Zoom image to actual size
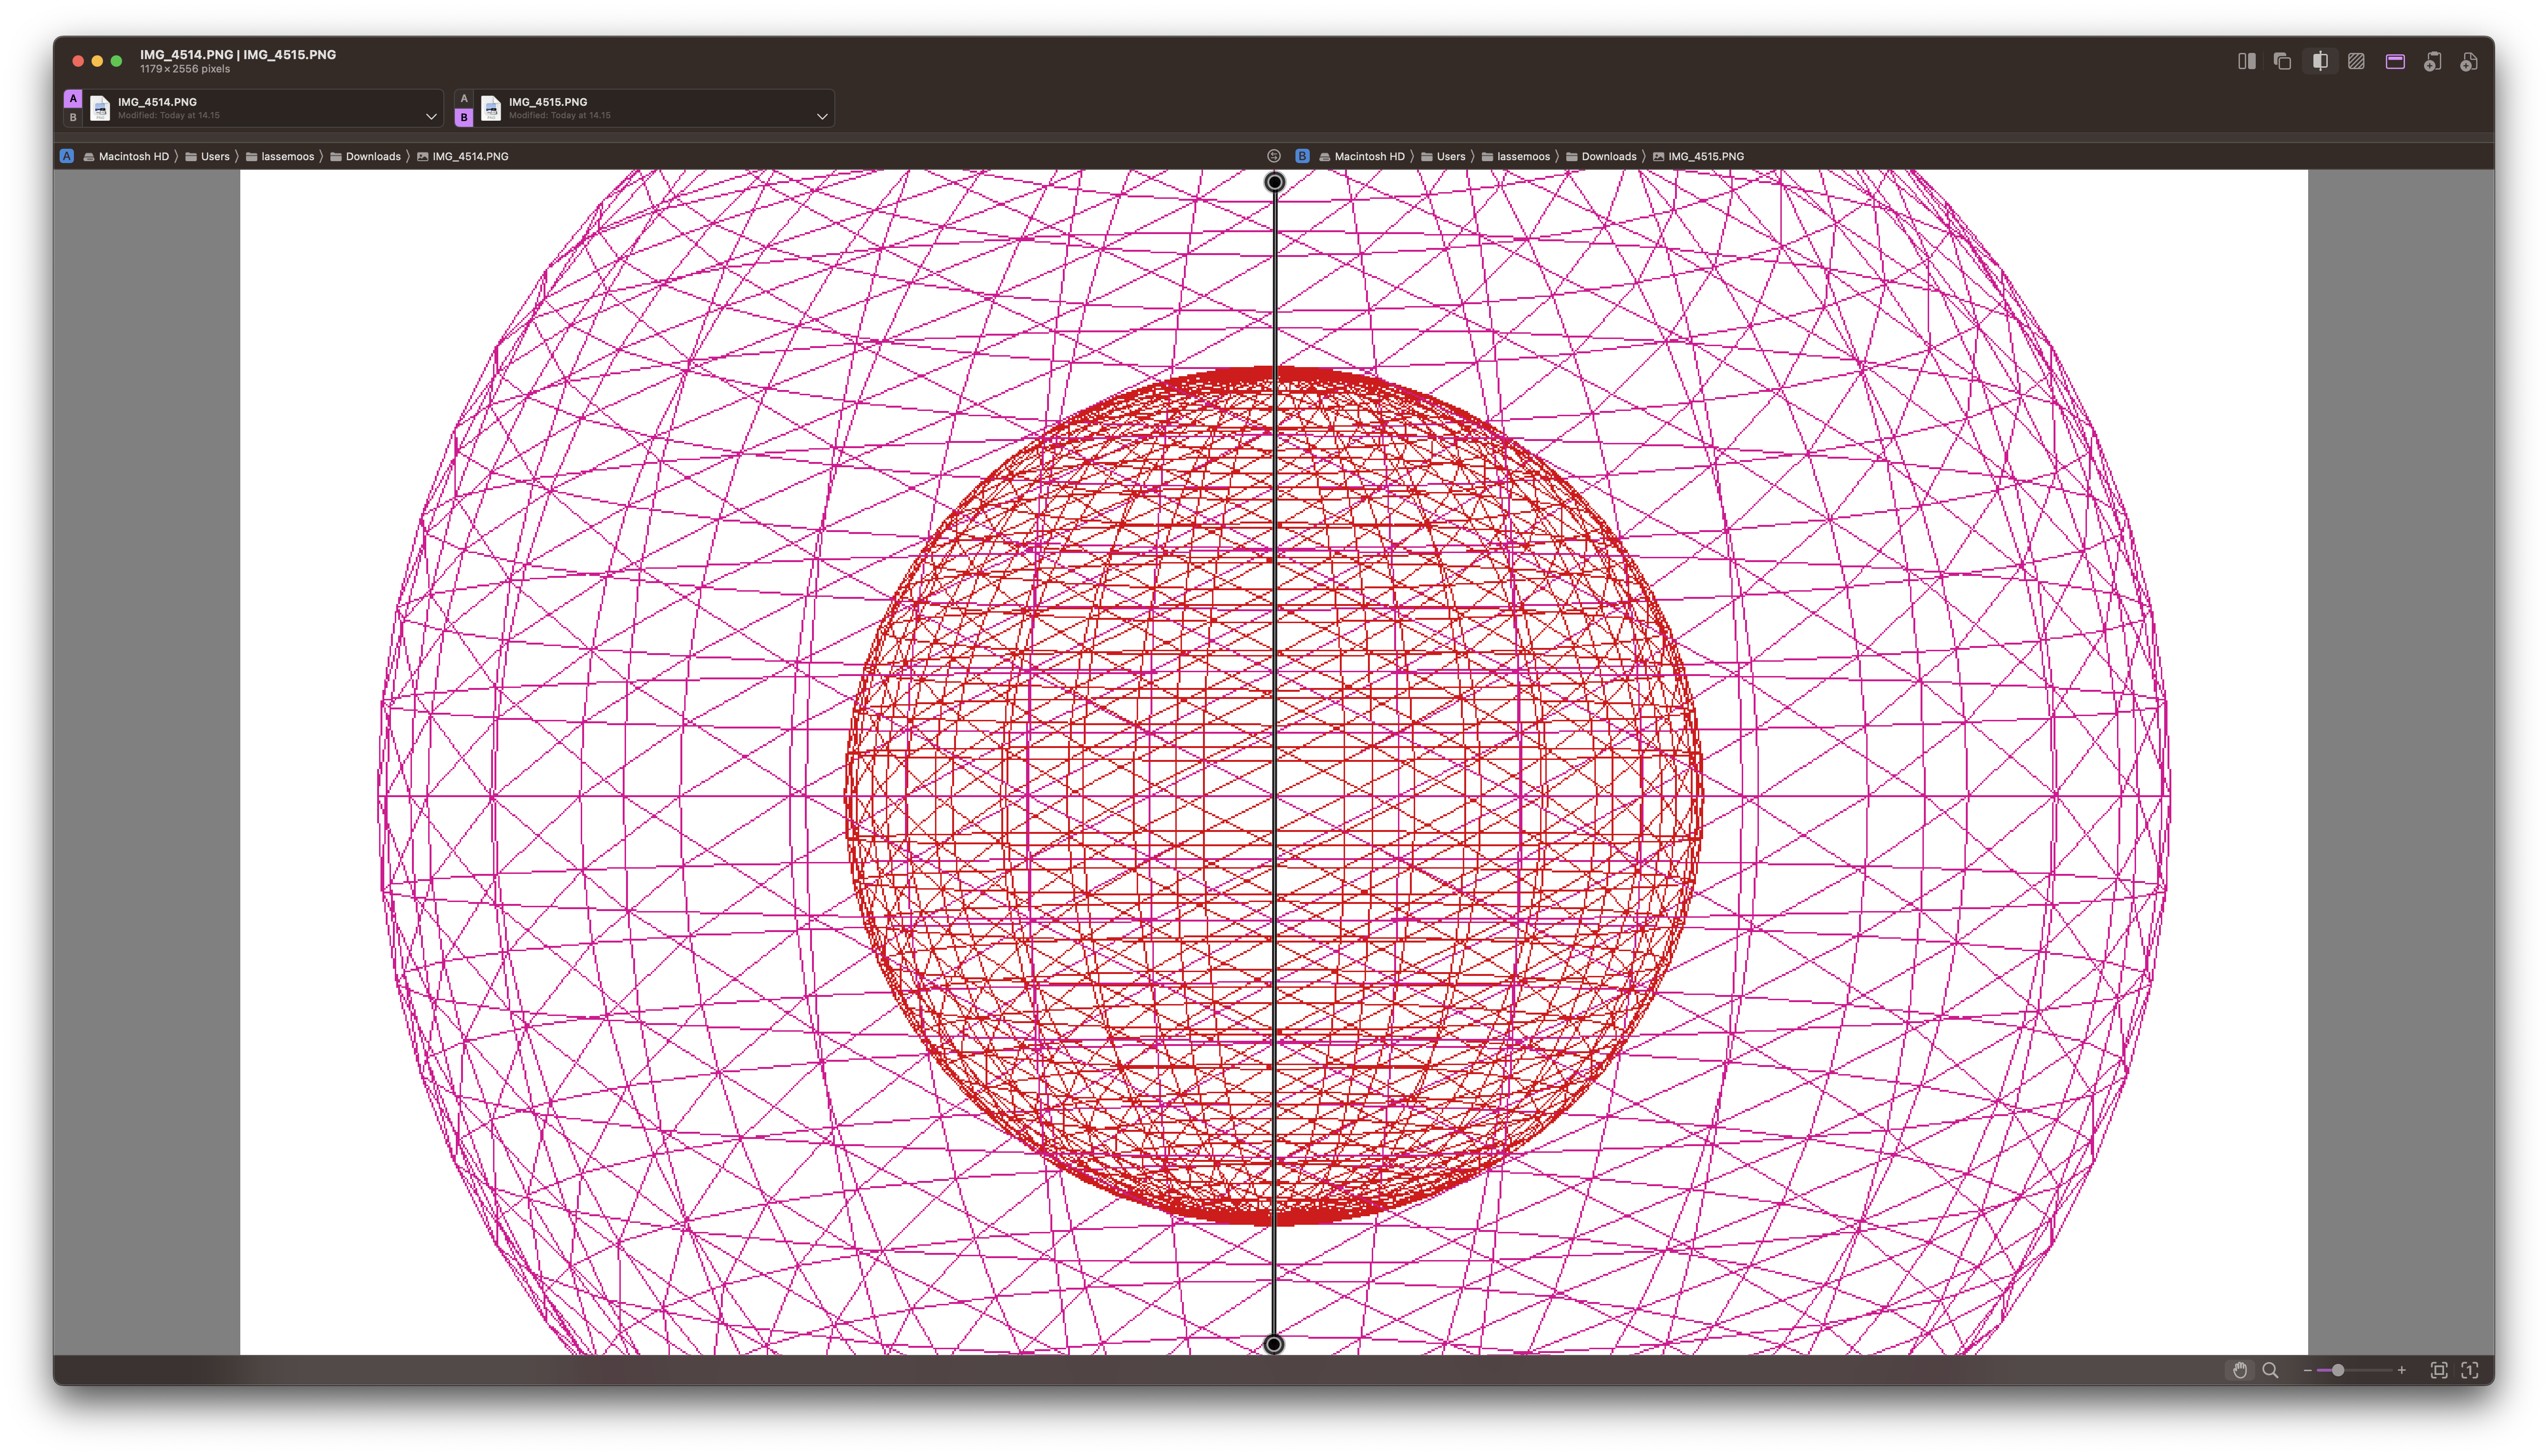Viewport: 2548px width, 1456px height. [x=2470, y=1370]
